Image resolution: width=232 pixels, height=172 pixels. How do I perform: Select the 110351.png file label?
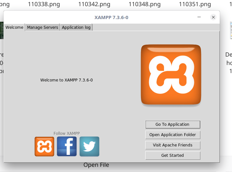[x=195, y=5]
